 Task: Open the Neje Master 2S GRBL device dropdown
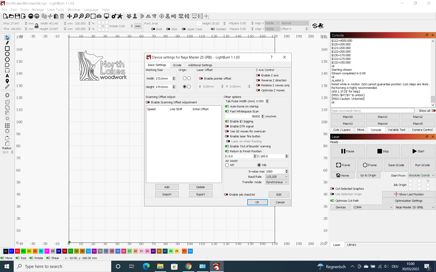415,207
